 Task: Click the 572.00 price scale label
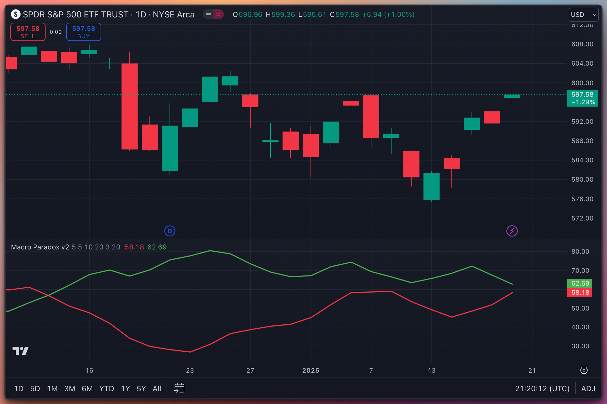pyautogui.click(x=582, y=218)
